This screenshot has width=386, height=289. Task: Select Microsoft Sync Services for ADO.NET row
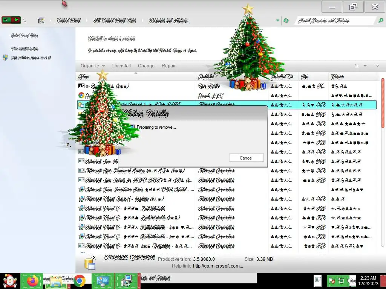click(x=227, y=180)
